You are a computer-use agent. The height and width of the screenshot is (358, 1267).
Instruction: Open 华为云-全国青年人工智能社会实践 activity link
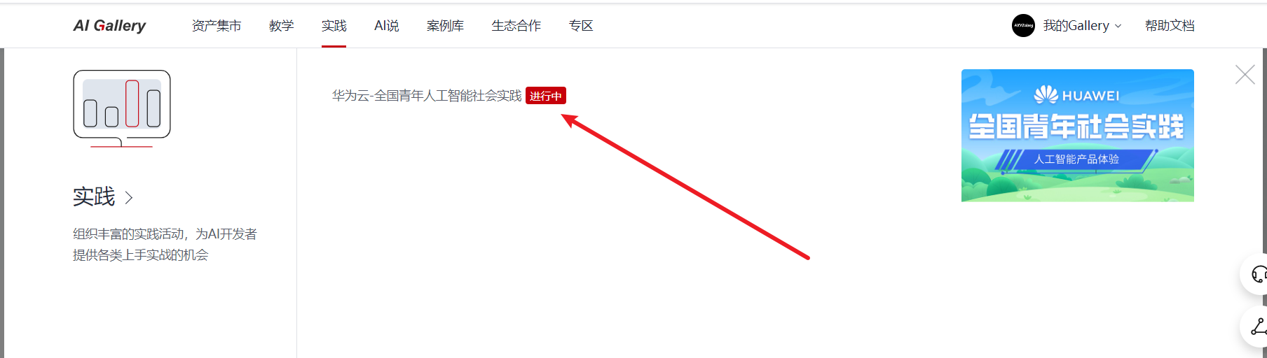(427, 96)
